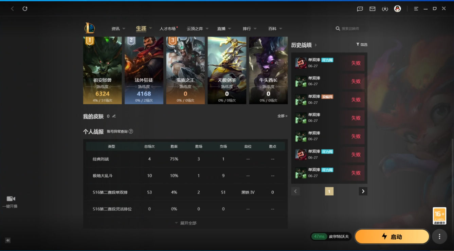The width and height of the screenshot is (454, 251).
Task: Switch to the 生涯 tab
Action: (x=141, y=29)
